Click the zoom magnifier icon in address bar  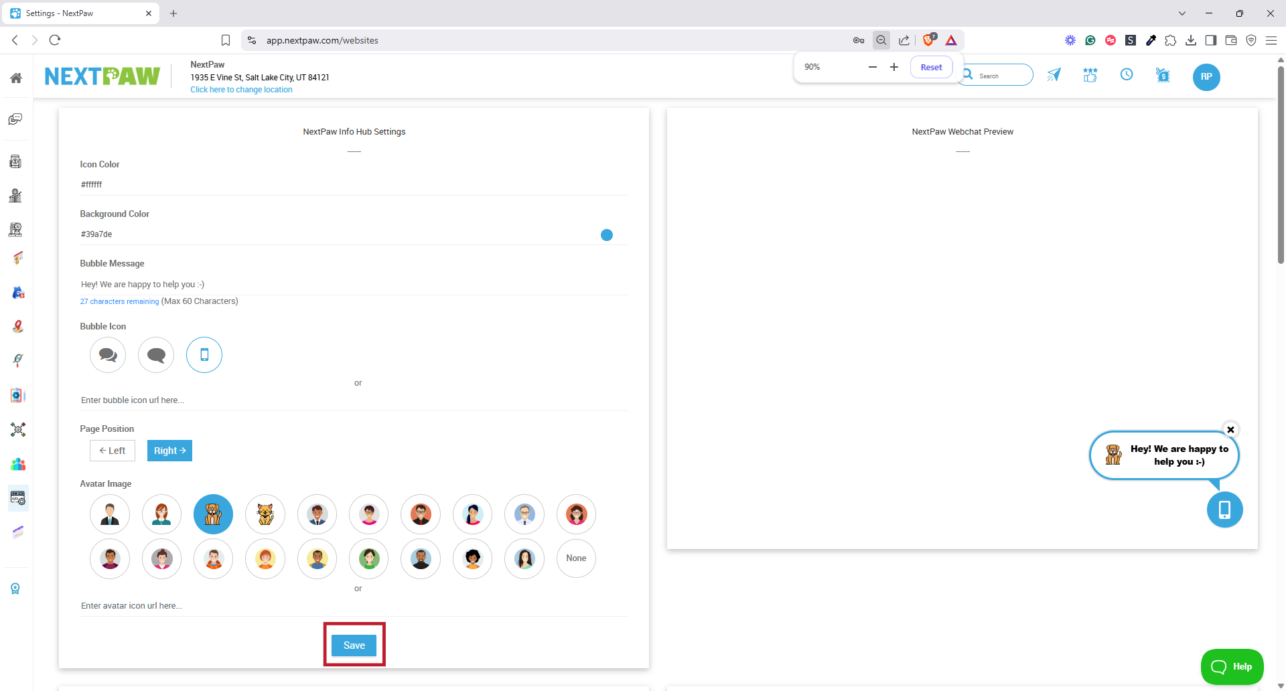click(881, 40)
